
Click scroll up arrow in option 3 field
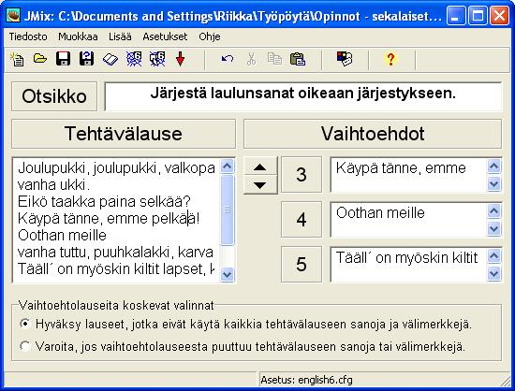[x=494, y=166]
